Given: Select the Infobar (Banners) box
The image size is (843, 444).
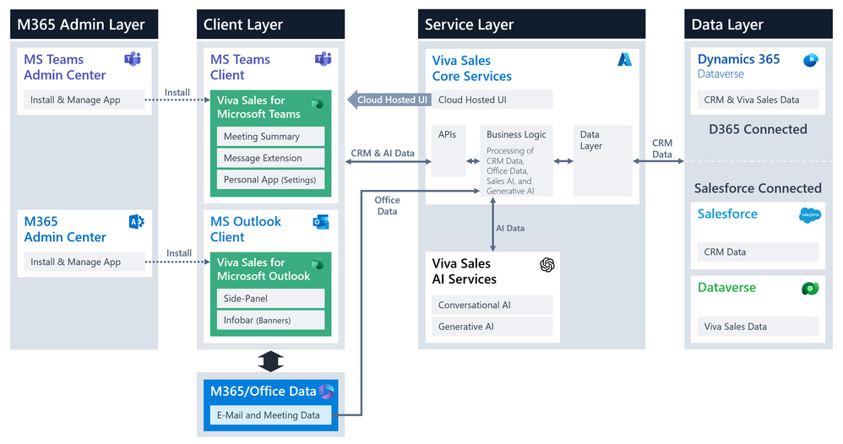Looking at the screenshot, I should (270, 320).
